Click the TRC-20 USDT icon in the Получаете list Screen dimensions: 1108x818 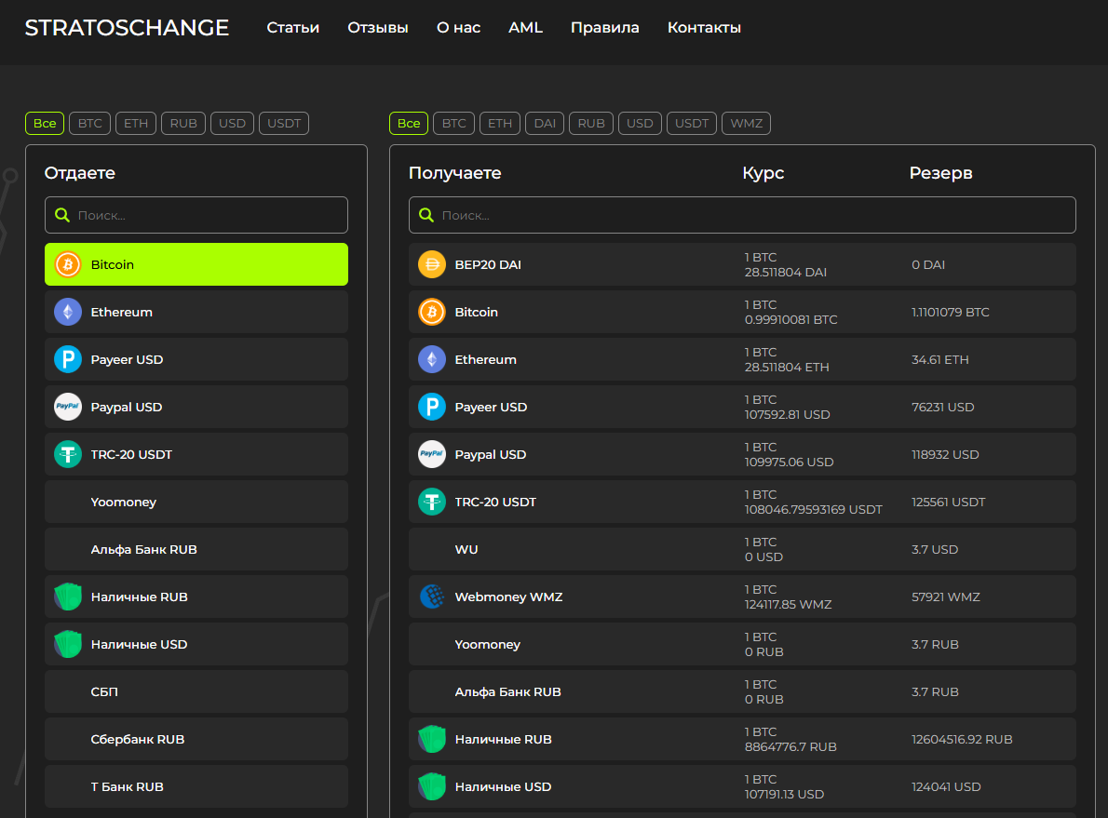pyautogui.click(x=432, y=502)
